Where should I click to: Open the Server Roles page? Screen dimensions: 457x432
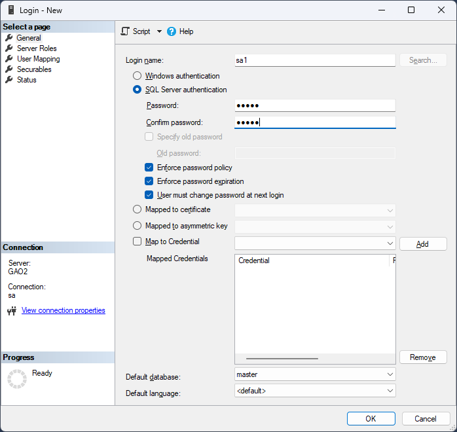pyautogui.click(x=37, y=48)
